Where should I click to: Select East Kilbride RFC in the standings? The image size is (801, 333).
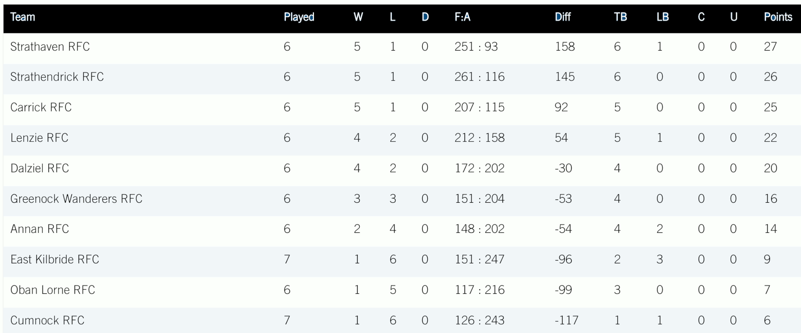(54, 259)
